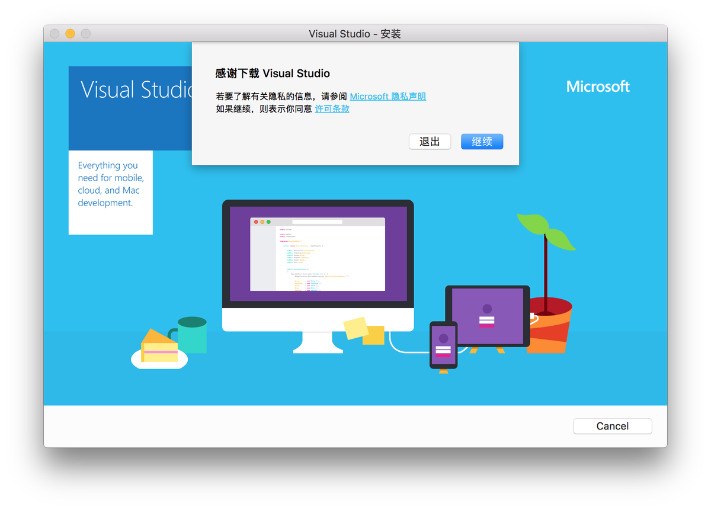
Task: Click the Visual Studio - 安装 window title
Action: 355,34
